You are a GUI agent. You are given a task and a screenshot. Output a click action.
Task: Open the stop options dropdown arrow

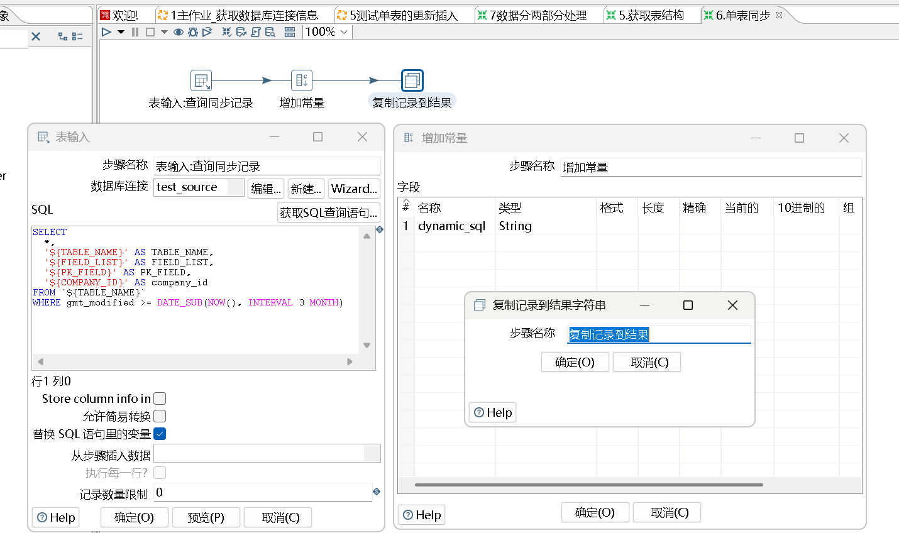[164, 32]
